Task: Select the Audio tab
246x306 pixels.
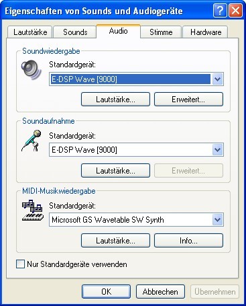Action: [119, 31]
